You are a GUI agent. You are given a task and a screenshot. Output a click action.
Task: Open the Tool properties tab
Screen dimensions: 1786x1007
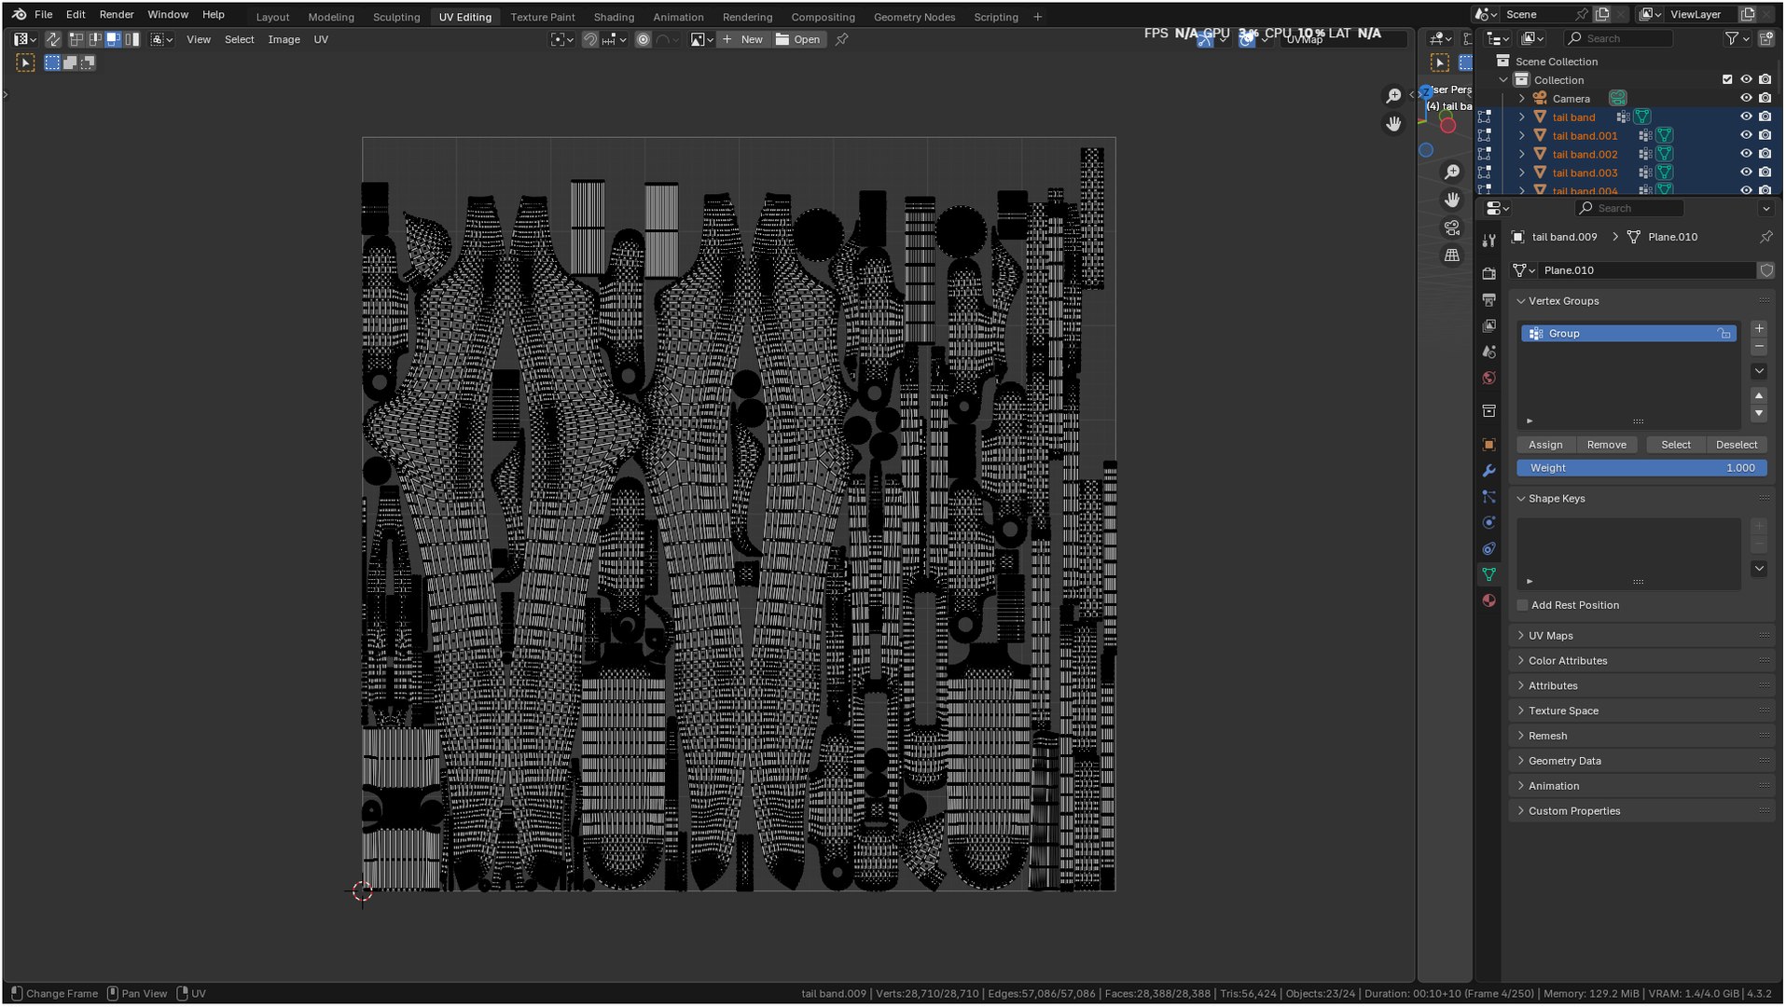click(1488, 241)
